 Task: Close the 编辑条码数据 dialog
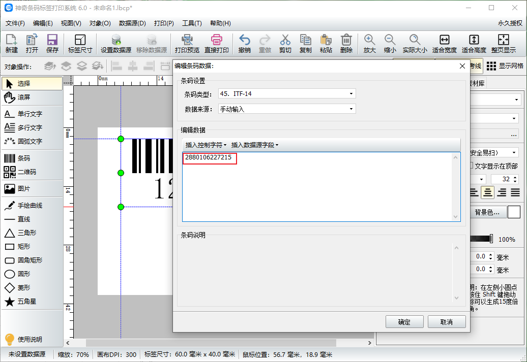point(462,66)
